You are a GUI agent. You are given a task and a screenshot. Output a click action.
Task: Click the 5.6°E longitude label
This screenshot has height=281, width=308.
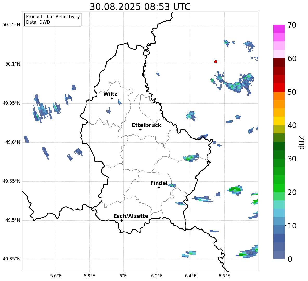tap(56, 276)
